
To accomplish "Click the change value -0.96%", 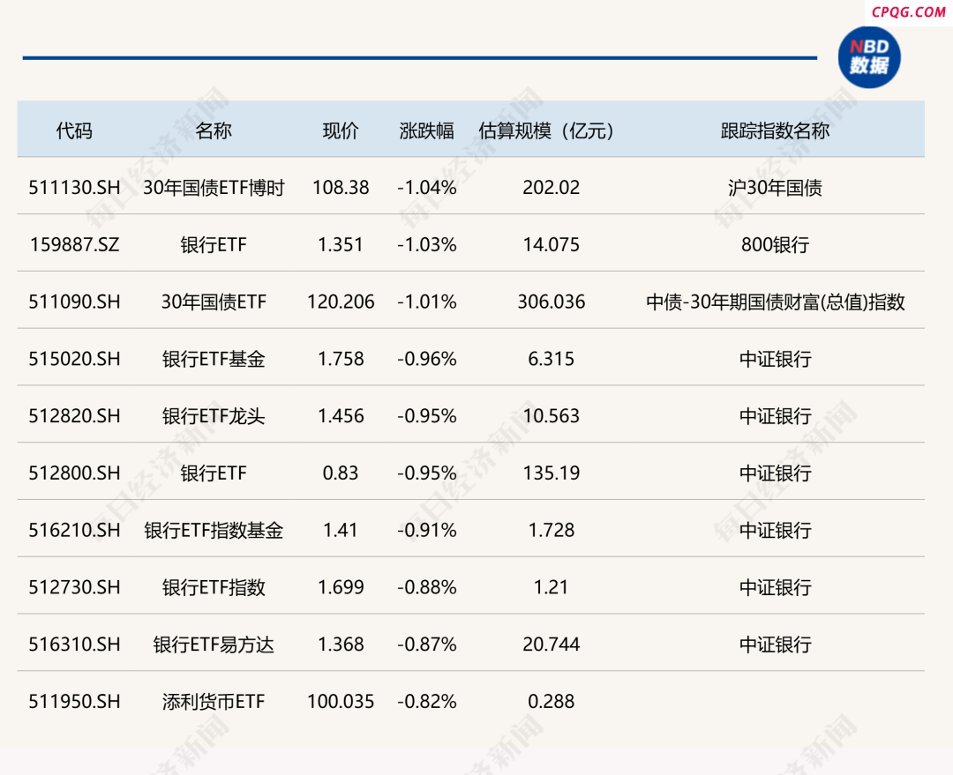I will click(427, 359).
